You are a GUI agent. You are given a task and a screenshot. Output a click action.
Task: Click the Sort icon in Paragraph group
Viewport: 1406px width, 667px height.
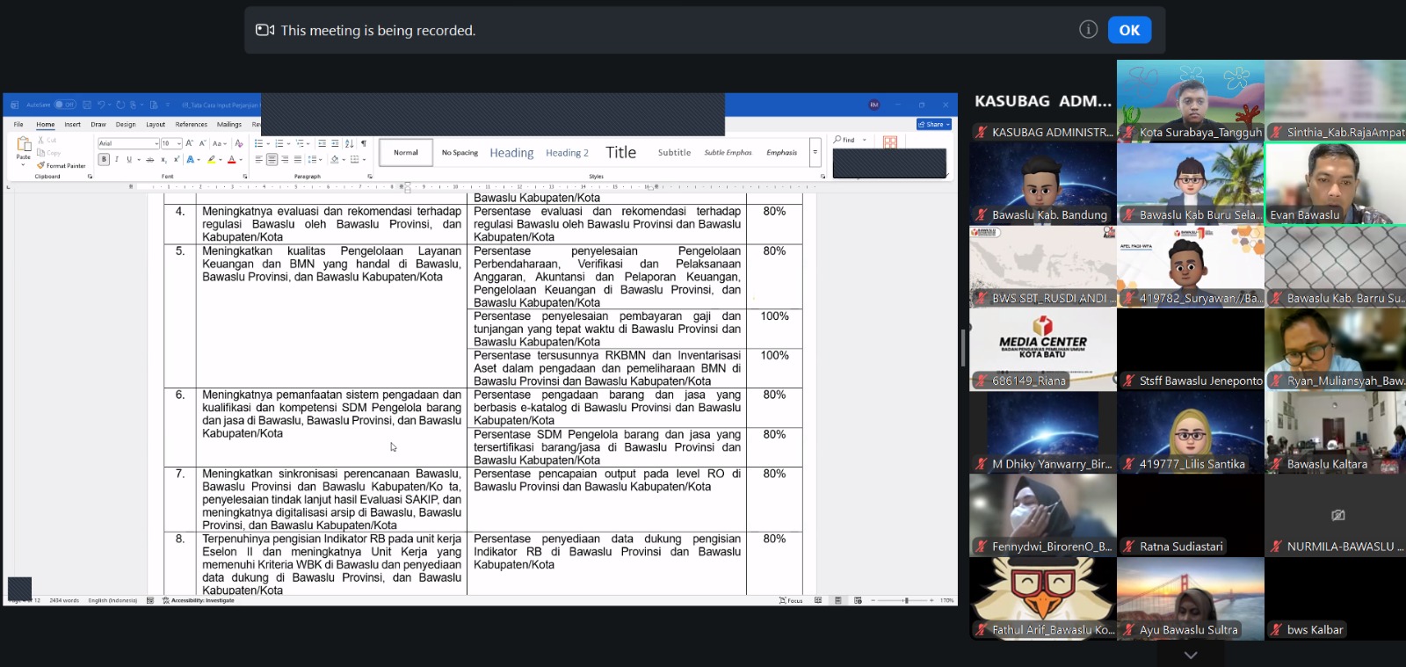[x=350, y=143]
